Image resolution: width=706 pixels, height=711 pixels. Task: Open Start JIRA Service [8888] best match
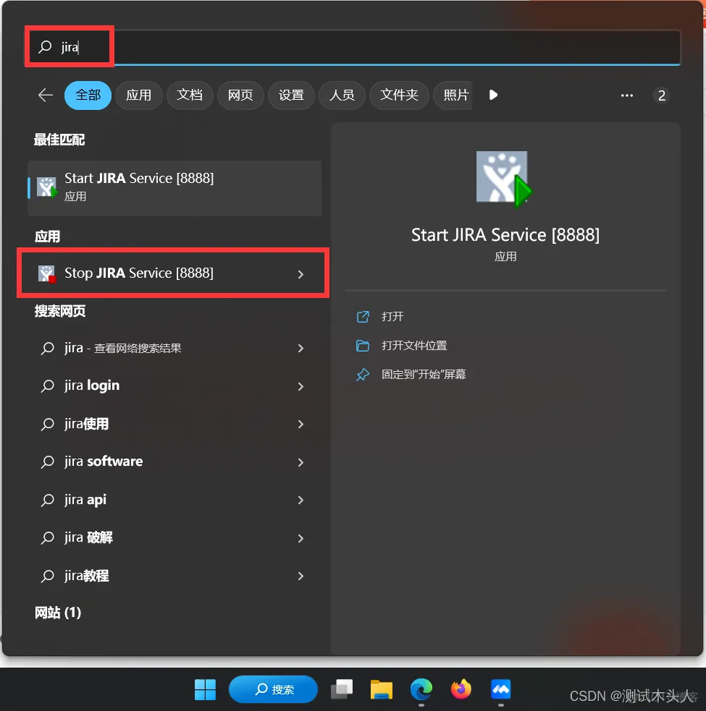click(x=175, y=188)
